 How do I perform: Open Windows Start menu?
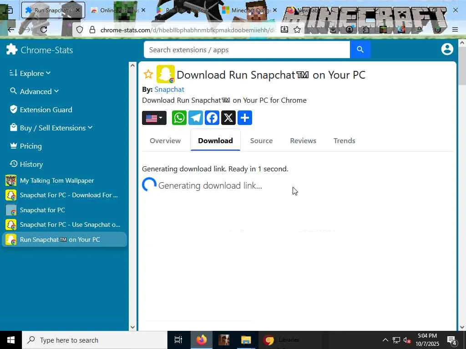click(11, 340)
